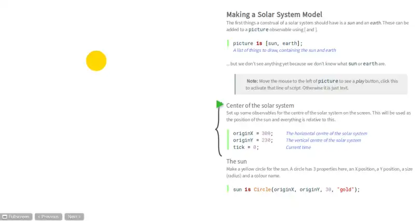
Task: Click the tick = 0 script line
Action: tap(246, 147)
